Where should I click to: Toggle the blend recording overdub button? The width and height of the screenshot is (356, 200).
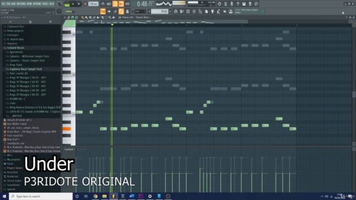click(x=121, y=4)
